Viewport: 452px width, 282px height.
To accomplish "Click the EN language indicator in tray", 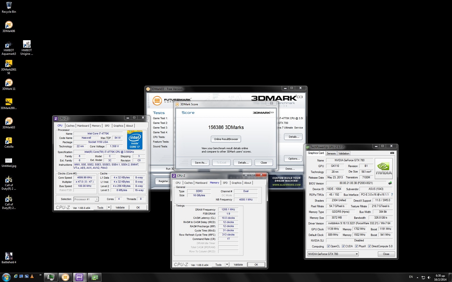I will [x=411, y=277].
